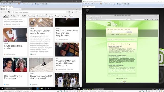This screenshot has width=164, height=92.
Task: Click the Search button on Linux Mint start page
Action: pos(129,32)
